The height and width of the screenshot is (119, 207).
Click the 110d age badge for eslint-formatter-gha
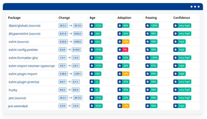[x=96, y=58]
